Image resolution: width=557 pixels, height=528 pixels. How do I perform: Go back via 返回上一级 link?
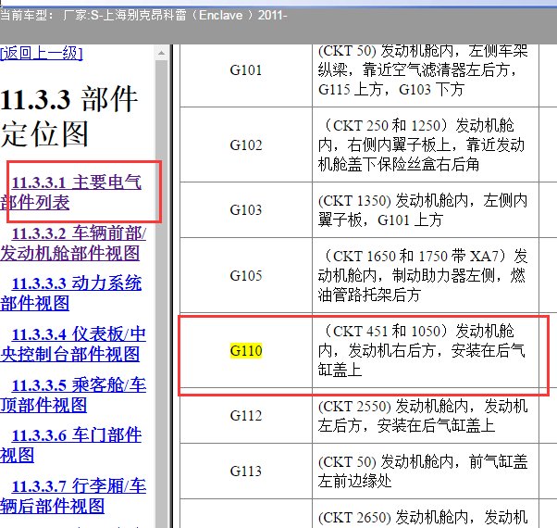(42, 54)
